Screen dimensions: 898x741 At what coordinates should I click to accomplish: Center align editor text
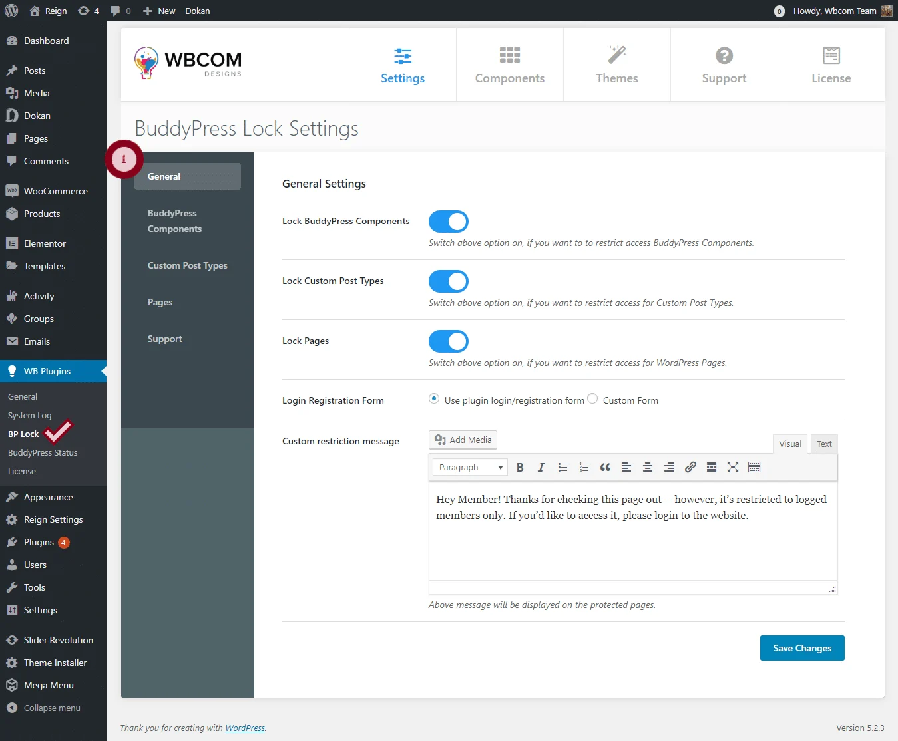coord(648,467)
